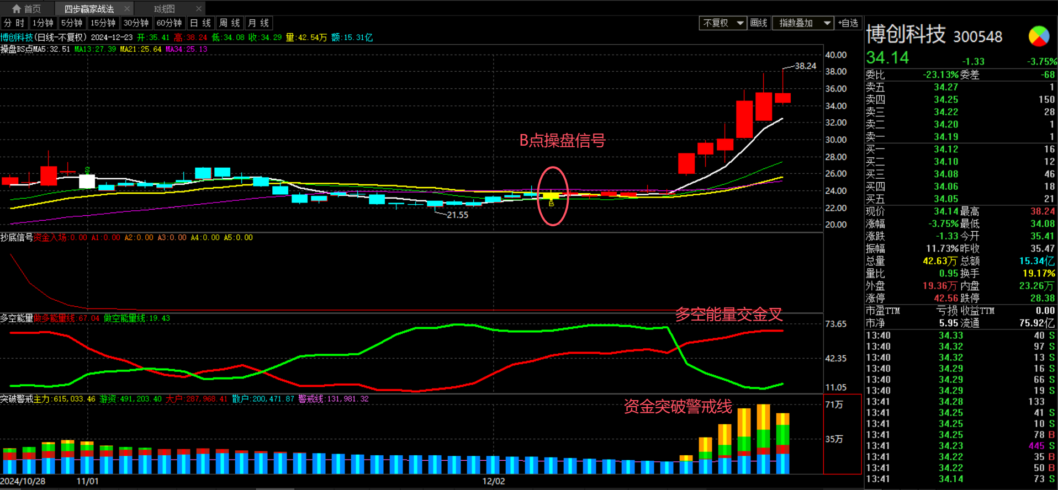Select the 5分钟 timeframe
The height and width of the screenshot is (490, 1058).
[x=72, y=23]
